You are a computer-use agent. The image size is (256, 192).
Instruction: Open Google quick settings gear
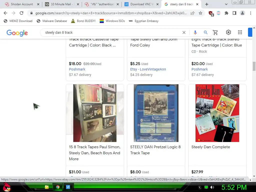228,32
